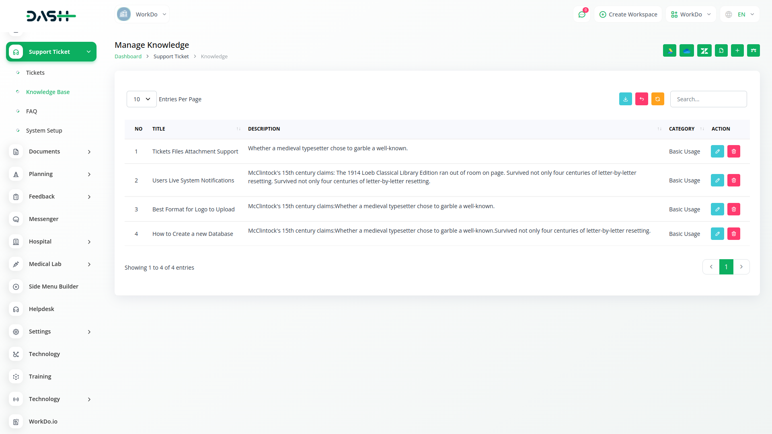
Task: Open the entries per page dropdown
Action: tap(142, 99)
